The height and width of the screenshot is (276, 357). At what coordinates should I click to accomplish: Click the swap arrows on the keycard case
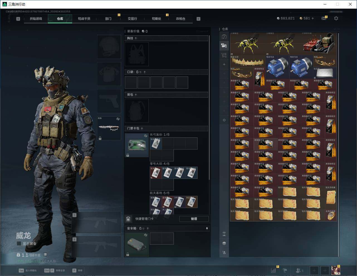point(146,136)
